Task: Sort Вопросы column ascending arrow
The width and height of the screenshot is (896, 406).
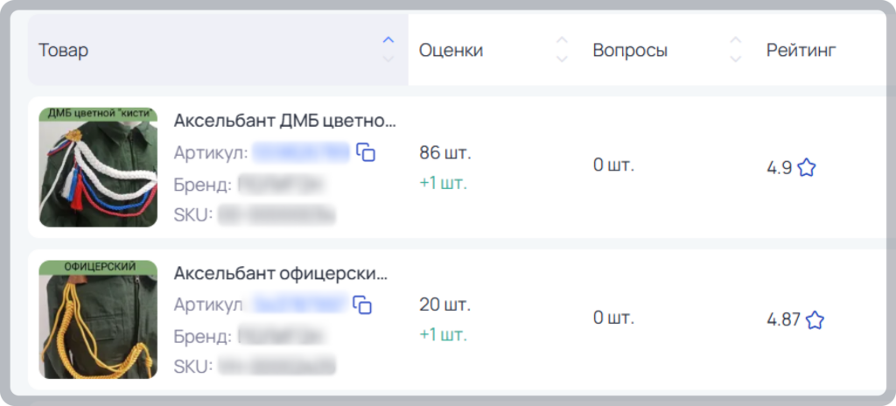Action: 736,40
